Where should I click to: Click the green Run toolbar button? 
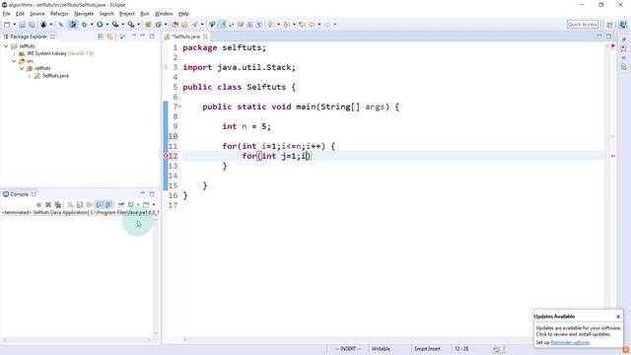point(100,25)
